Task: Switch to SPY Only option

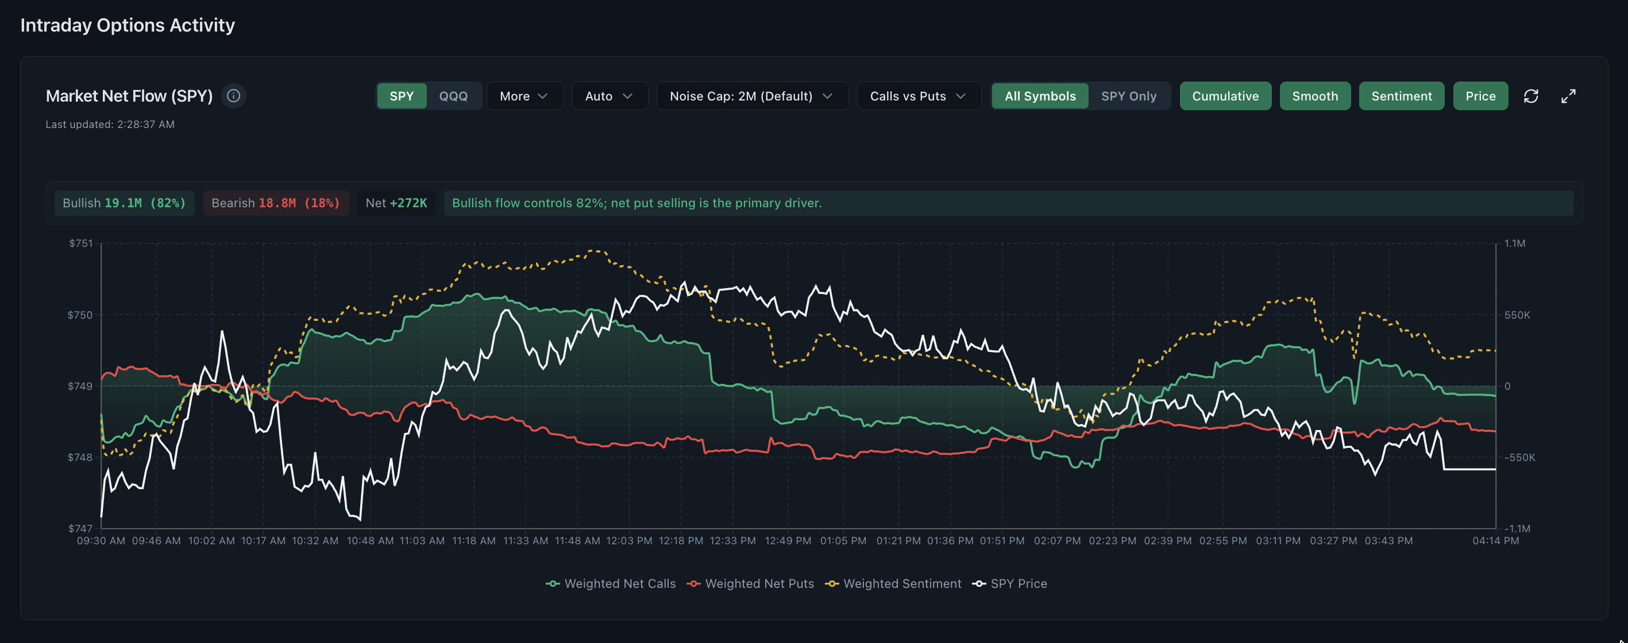Action: [1128, 96]
